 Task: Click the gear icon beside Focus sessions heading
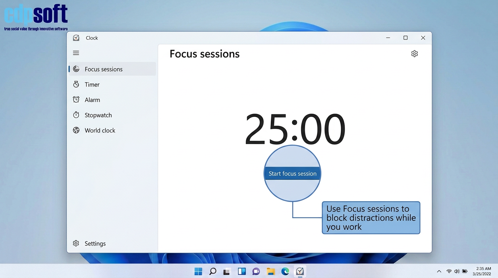coord(414,54)
